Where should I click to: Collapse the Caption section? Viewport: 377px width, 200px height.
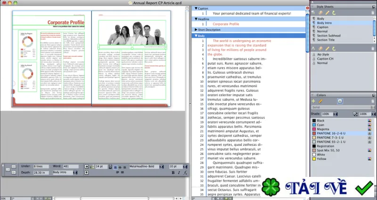(x=196, y=8)
